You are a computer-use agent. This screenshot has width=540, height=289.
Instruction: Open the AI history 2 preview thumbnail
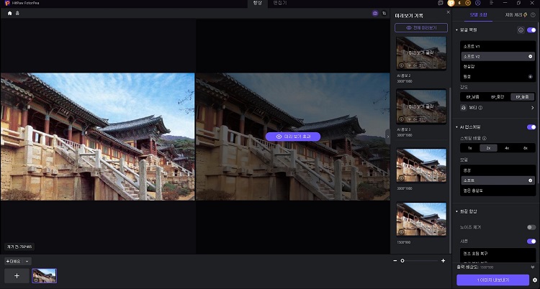pos(421,53)
